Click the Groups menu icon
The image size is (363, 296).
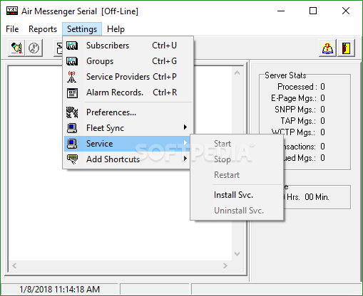click(x=72, y=61)
